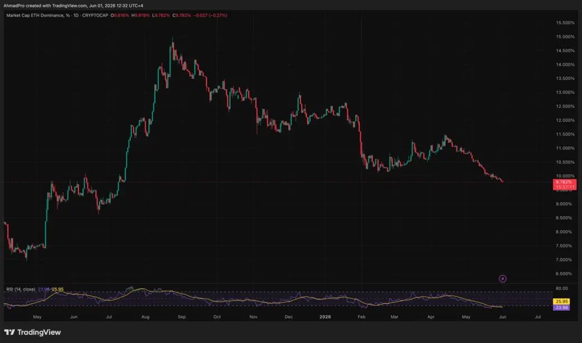The height and width of the screenshot is (343, 582).
Task: Click the bold 2026 year label on the time axis
Action: pyautogui.click(x=325, y=317)
